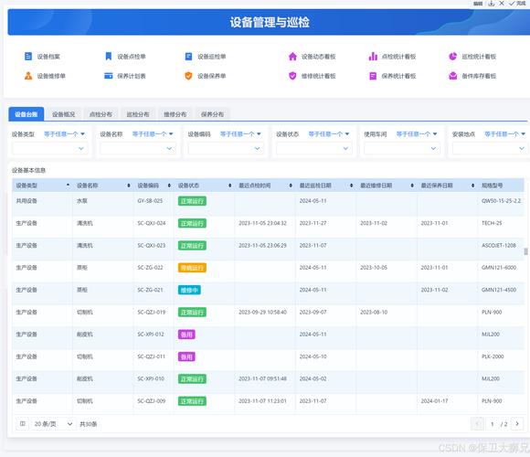
Task: Expand the 设备名称 value select box
Action: pos(138,148)
